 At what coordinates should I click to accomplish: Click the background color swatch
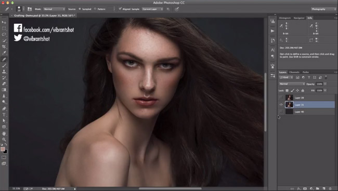coord(5,152)
